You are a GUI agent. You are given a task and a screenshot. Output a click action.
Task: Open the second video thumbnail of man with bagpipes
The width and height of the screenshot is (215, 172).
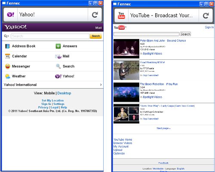click(x=126, y=71)
